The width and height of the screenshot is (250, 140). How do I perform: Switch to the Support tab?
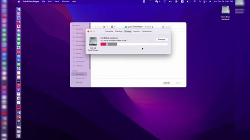pyautogui.click(x=137, y=31)
